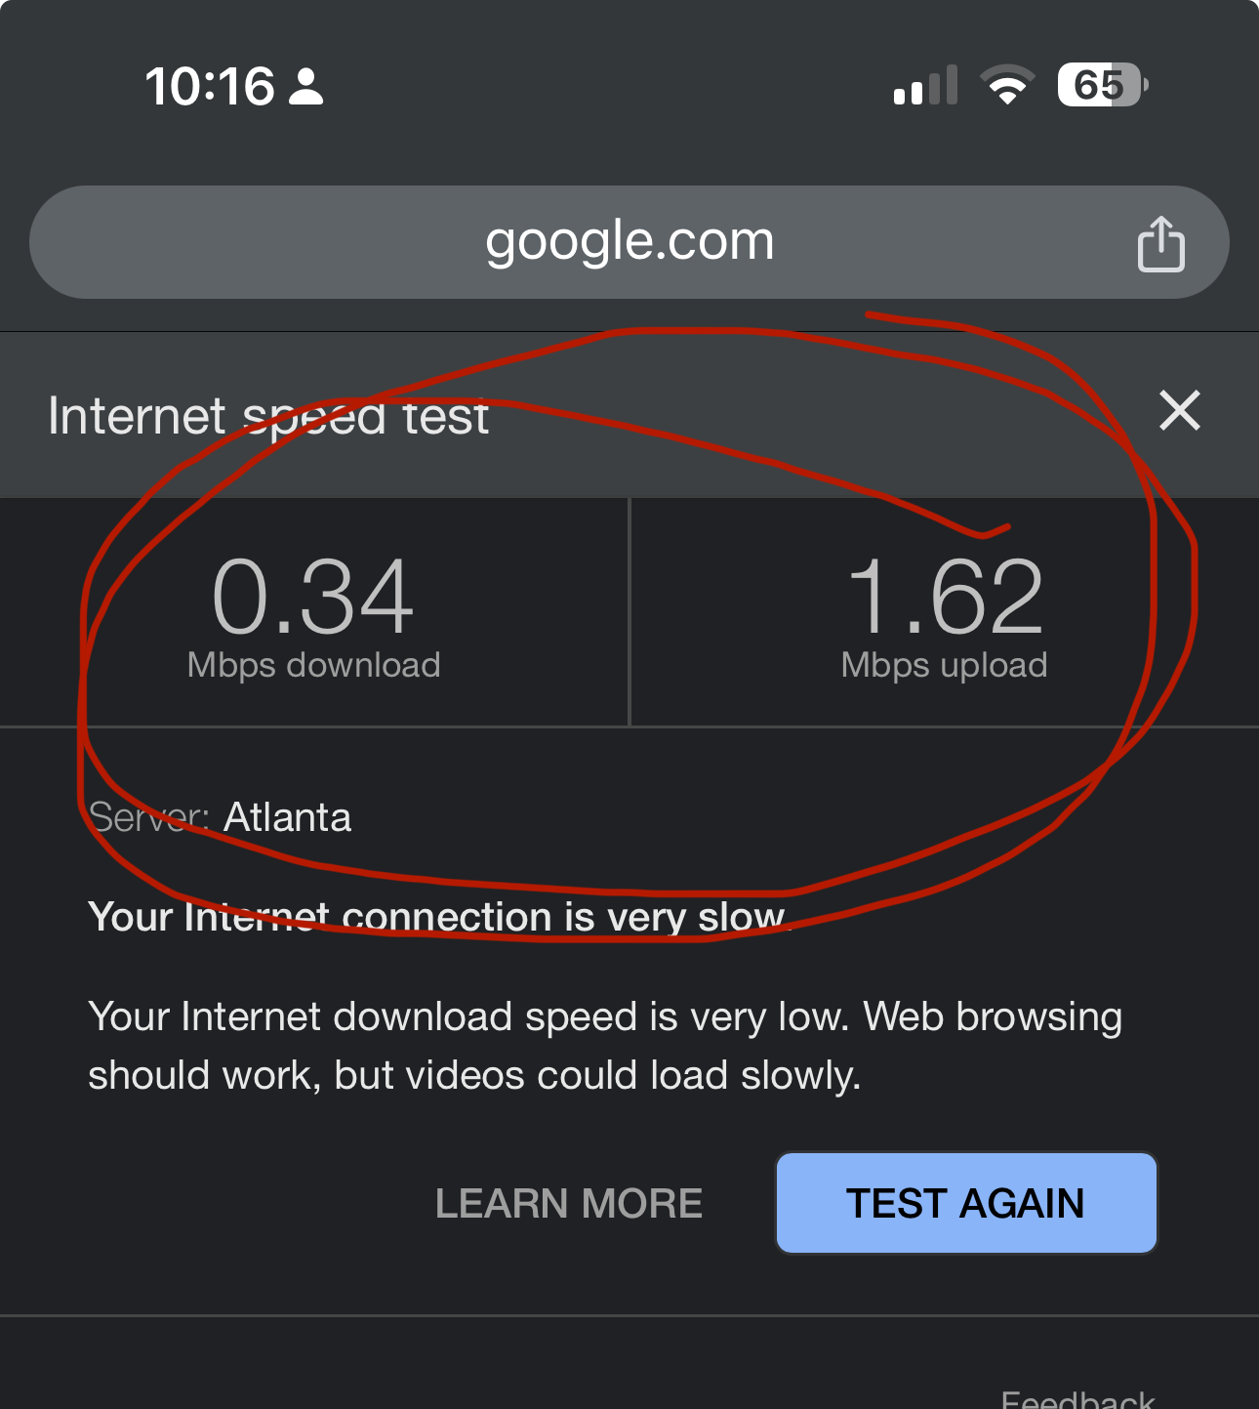Viewport: 1259px width, 1409px height.
Task: Tap the share icon in address bar
Action: 1160,243
